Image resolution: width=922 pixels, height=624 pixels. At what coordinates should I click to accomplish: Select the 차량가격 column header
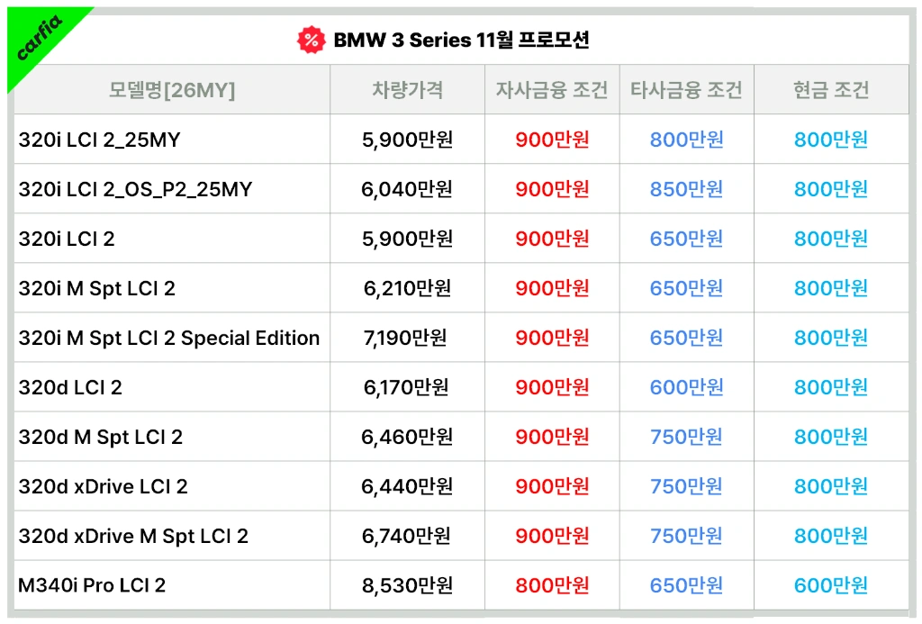(x=407, y=90)
